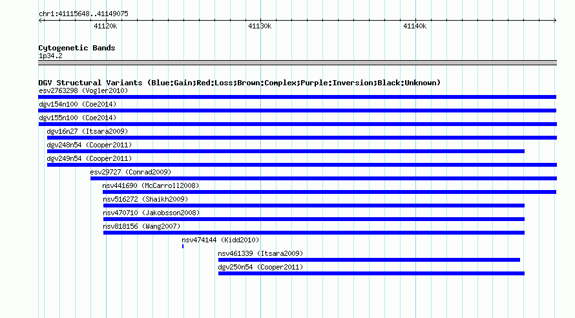
Task: Click the 41140k ruler tick label
Action: pos(415,26)
